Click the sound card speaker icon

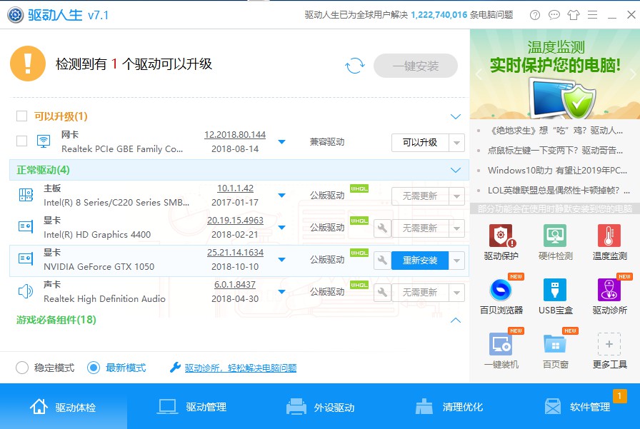tap(26, 291)
